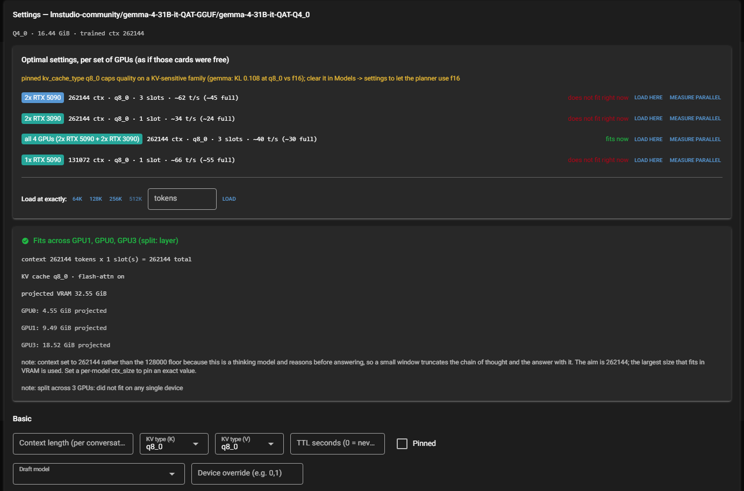
Task: Measure parallel for 2x RTX 5090
Action: tap(695, 98)
